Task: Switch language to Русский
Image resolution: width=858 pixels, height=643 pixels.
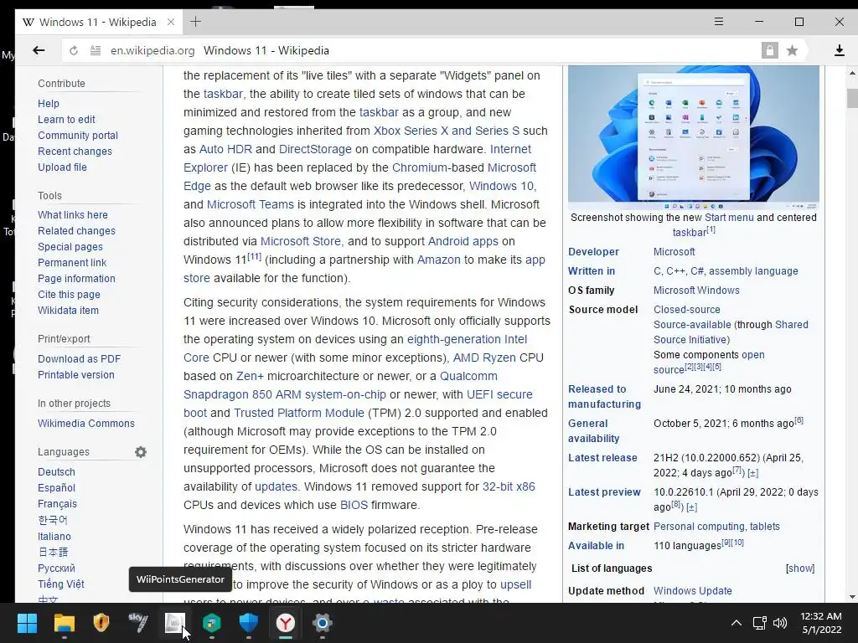Action: (x=56, y=568)
